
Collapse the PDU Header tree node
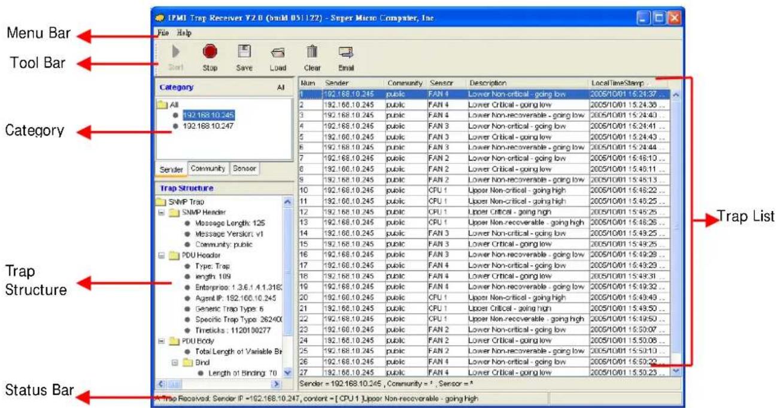click(x=162, y=255)
